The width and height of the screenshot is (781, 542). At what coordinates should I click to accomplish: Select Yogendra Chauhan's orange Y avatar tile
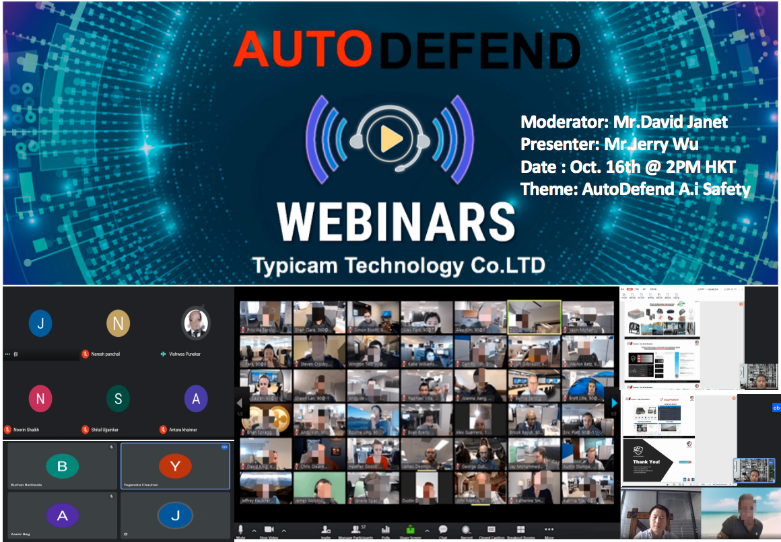[175, 467]
